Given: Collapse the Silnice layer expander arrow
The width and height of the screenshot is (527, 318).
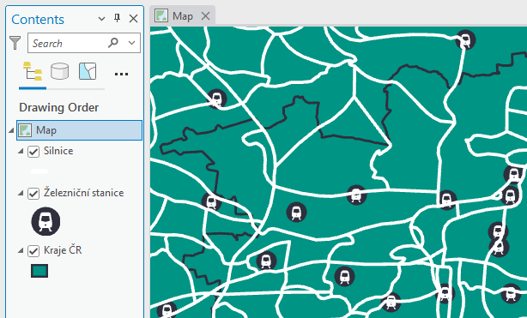Looking at the screenshot, I should pyautogui.click(x=21, y=152).
